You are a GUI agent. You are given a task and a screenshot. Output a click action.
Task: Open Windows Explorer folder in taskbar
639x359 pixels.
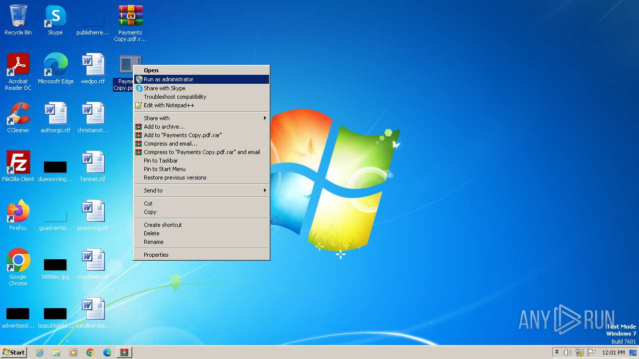(56, 353)
